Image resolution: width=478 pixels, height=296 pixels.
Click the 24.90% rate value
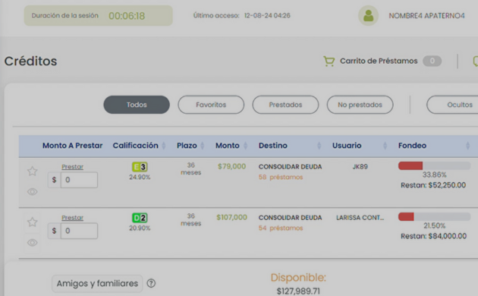(x=140, y=177)
